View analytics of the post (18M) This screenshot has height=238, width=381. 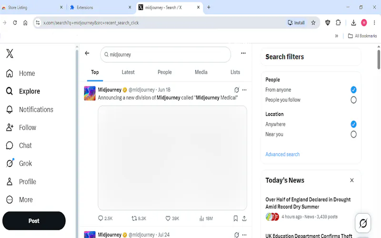click(x=206, y=218)
